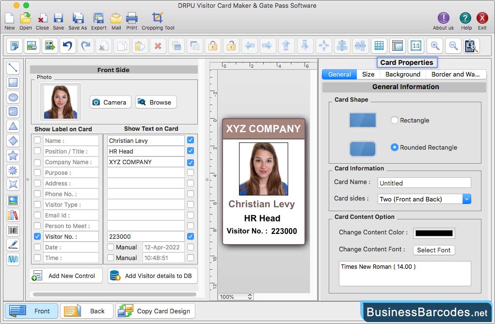Uncheck show text for XYZ COMPANY
The height and width of the screenshot is (324, 495).
coord(191,162)
